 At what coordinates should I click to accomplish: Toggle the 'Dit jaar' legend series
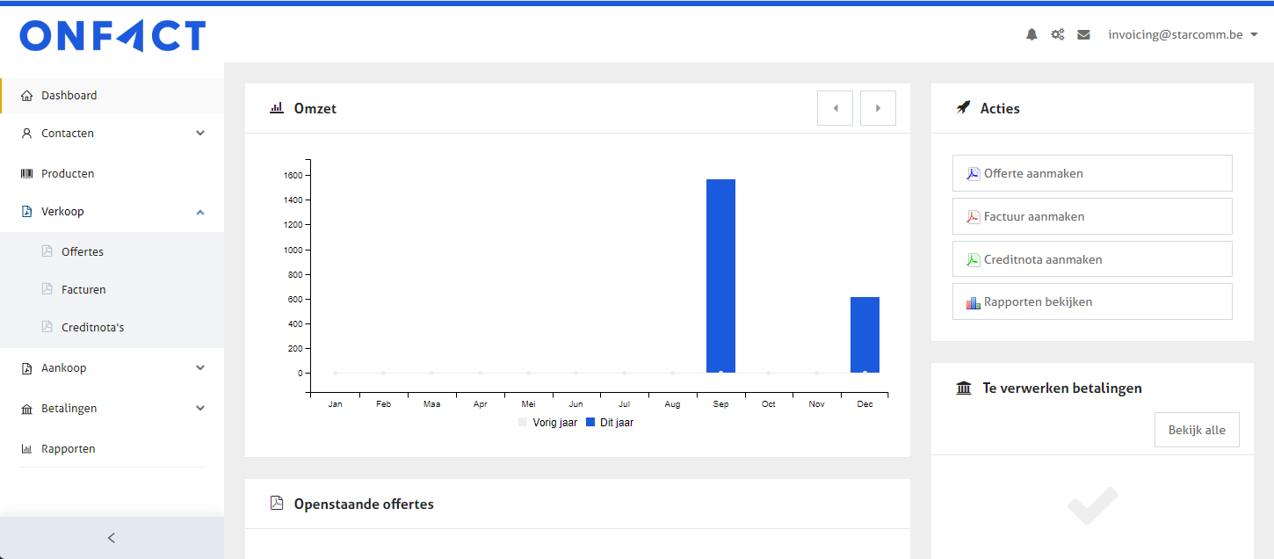[x=610, y=423]
